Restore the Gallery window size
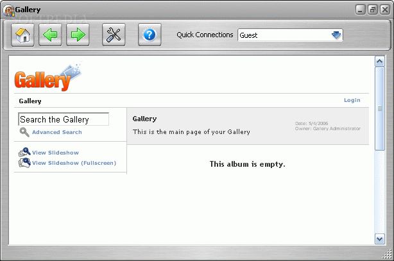394x261 pixels. click(x=373, y=10)
